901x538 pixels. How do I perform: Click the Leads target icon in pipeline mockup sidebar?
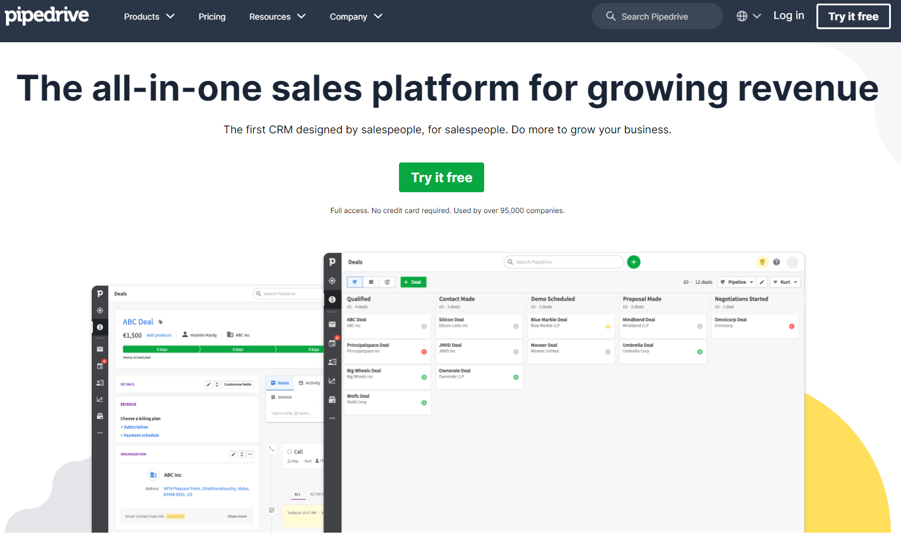tap(332, 281)
